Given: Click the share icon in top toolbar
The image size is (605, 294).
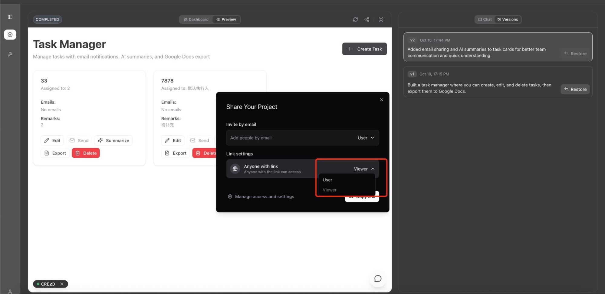Looking at the screenshot, I should click(x=367, y=19).
